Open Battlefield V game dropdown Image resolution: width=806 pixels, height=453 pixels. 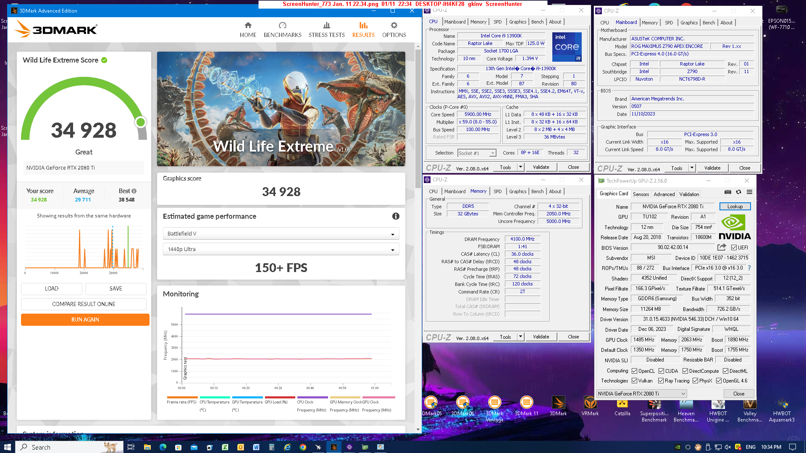pyautogui.click(x=281, y=233)
